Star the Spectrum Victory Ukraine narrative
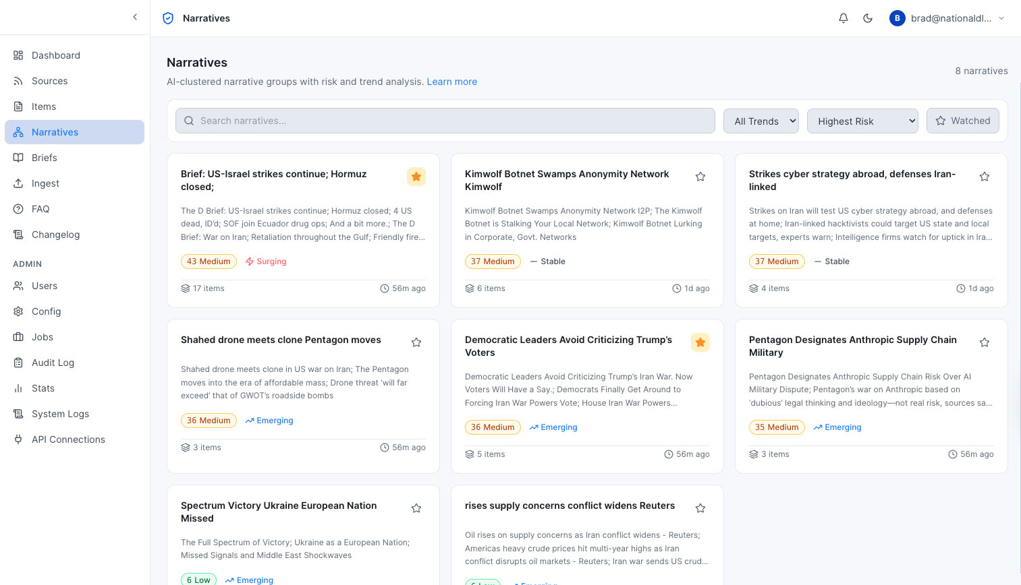Screen dimensions: 1021x585 coord(416,508)
